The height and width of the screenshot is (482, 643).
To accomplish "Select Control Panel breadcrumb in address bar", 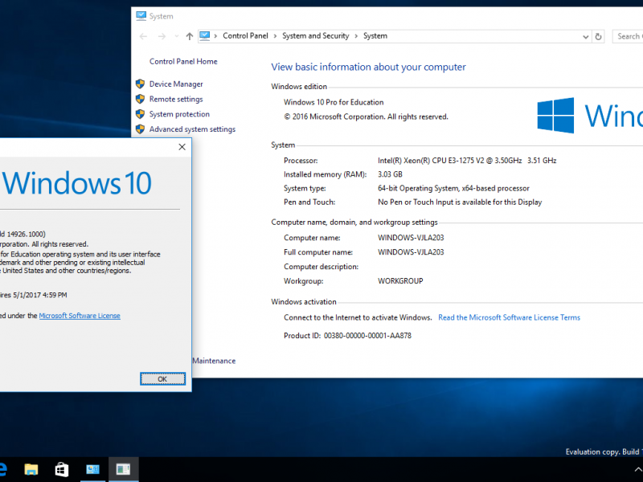I will click(245, 36).
